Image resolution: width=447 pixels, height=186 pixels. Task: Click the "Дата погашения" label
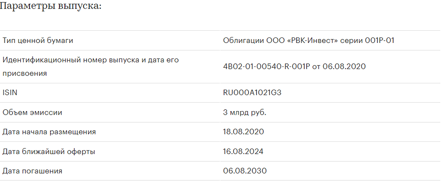pyautogui.click(x=32, y=171)
